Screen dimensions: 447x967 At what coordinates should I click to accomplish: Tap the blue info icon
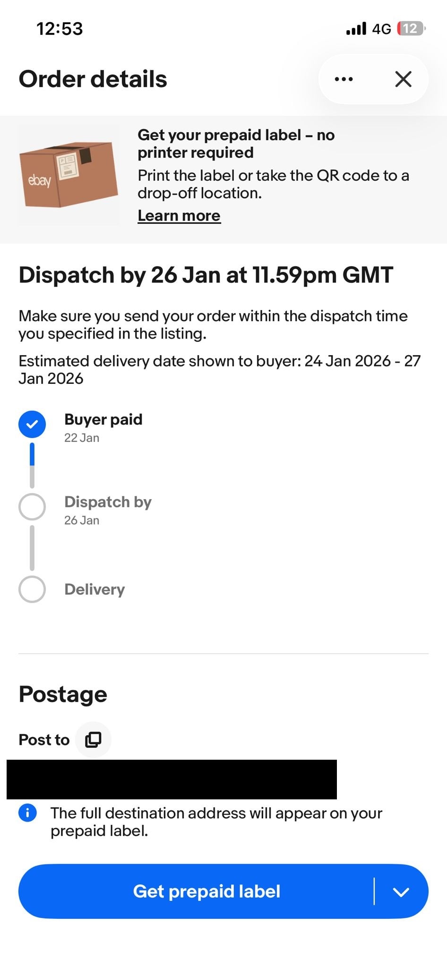point(28,813)
